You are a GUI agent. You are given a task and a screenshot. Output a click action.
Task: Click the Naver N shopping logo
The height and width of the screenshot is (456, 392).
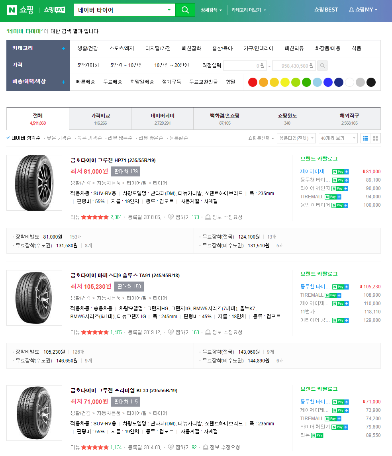tap(20, 10)
